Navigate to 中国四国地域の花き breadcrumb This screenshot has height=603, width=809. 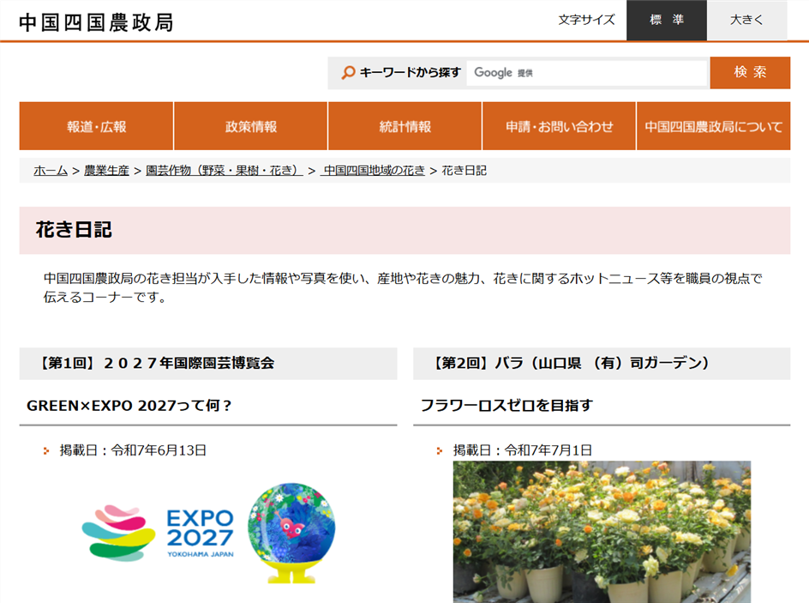point(374,171)
